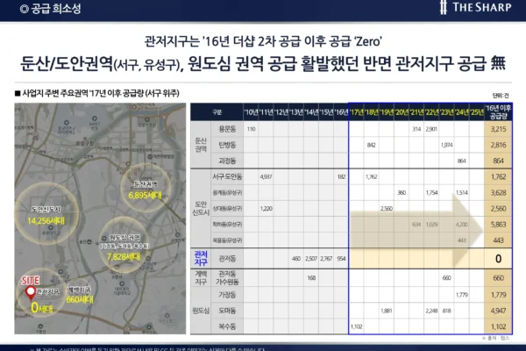Screen dimensions: 526x351
Task: Click the '954' cell in the 관저동 row
Action: tap(341, 258)
